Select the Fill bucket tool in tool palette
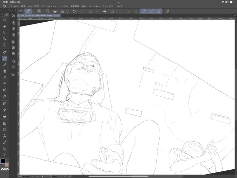The image size is (237, 178). [x=5, y=116]
